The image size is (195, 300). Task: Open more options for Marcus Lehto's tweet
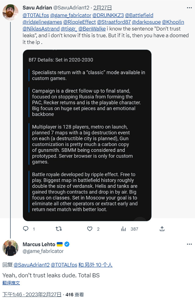pos(189,244)
